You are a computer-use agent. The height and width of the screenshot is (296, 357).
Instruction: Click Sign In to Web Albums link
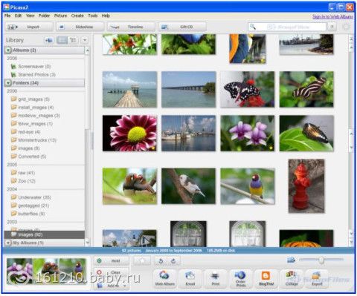pyautogui.click(x=332, y=16)
